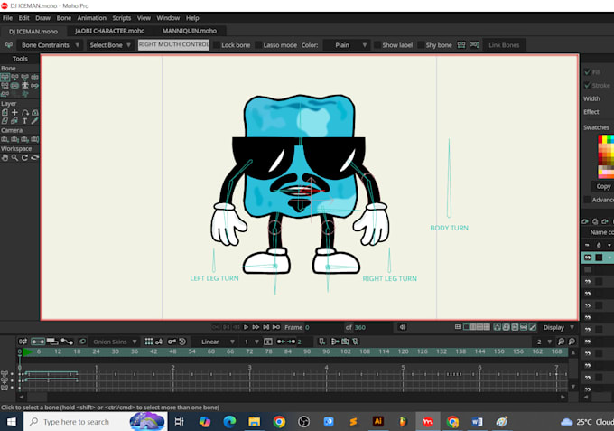Open Adobe Illustrator from taskbar
The image size is (614, 431).
click(x=377, y=422)
